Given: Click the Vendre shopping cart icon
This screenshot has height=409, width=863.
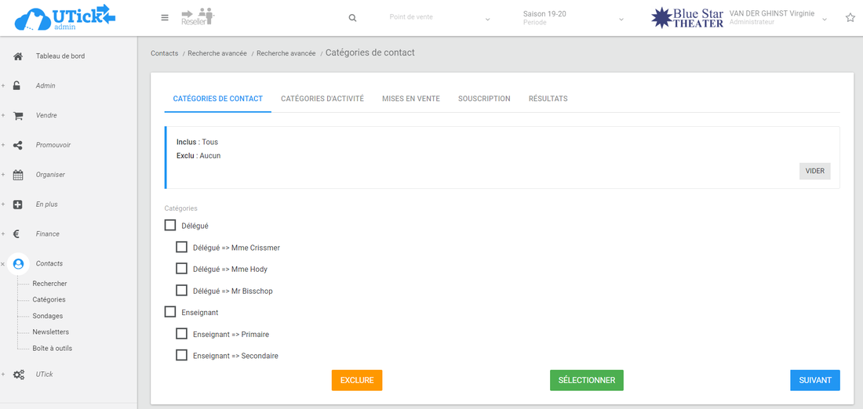Looking at the screenshot, I should (x=18, y=116).
